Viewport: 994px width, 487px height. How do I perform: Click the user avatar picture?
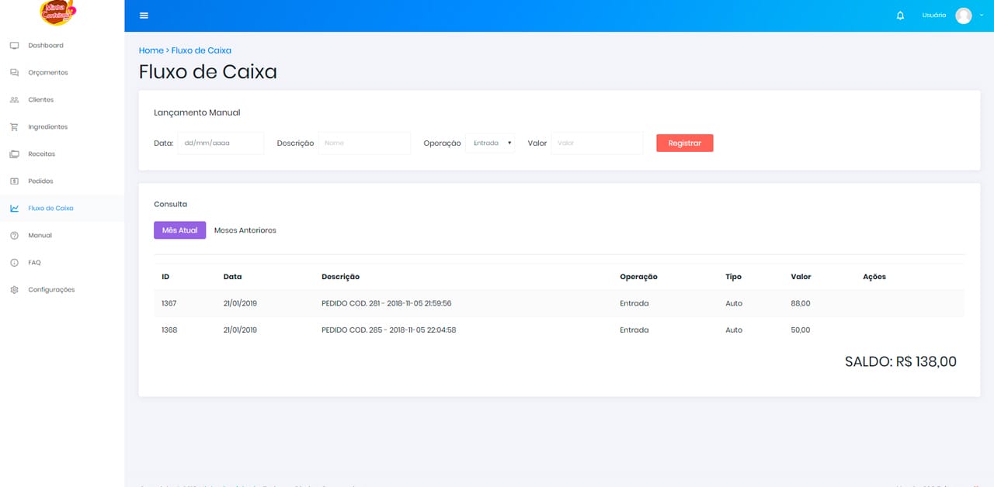[x=963, y=16]
